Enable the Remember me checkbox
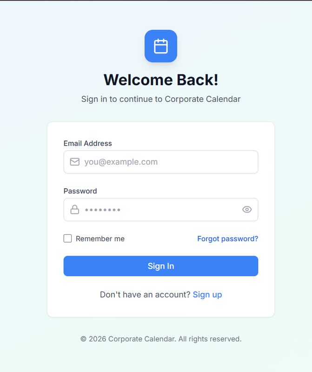Image resolution: width=312 pixels, height=372 pixels. (x=68, y=239)
